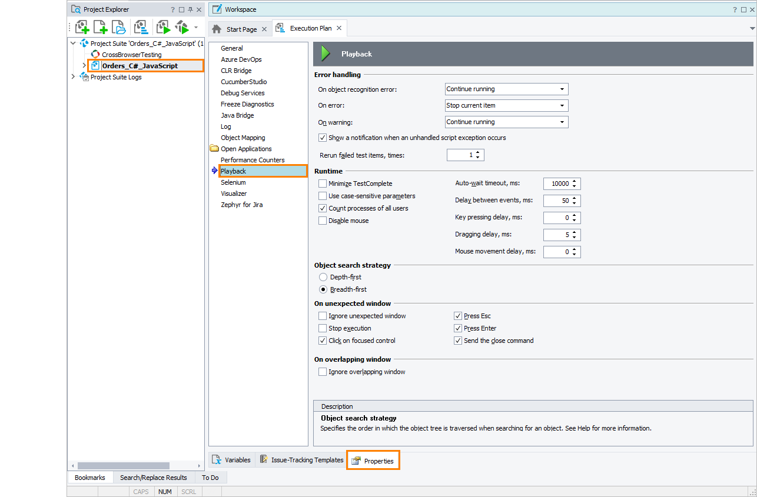The image size is (757, 497).
Task: Pin the Project Explorer panel
Action: point(190,9)
